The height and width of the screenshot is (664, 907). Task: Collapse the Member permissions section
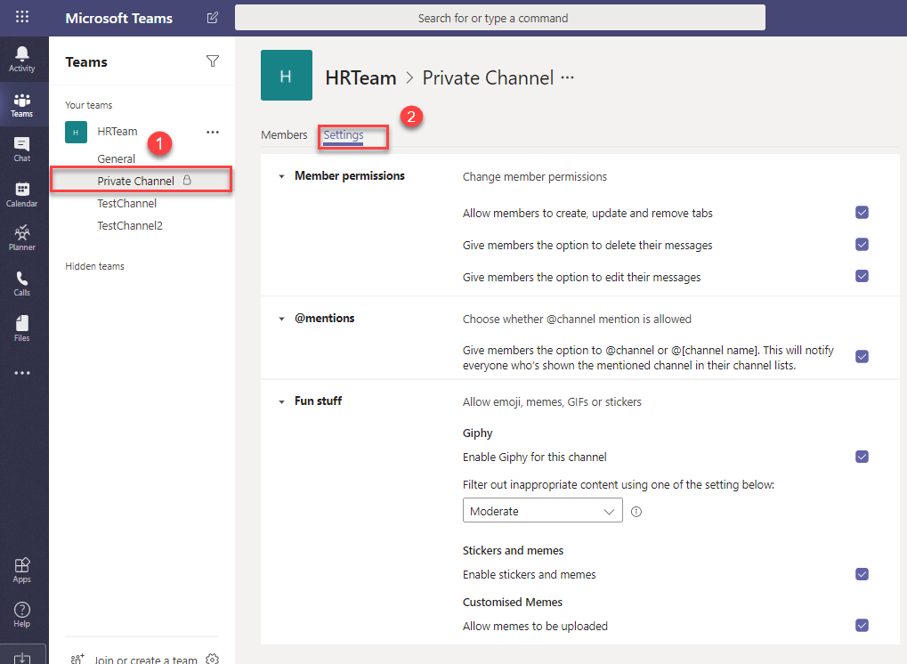click(282, 176)
